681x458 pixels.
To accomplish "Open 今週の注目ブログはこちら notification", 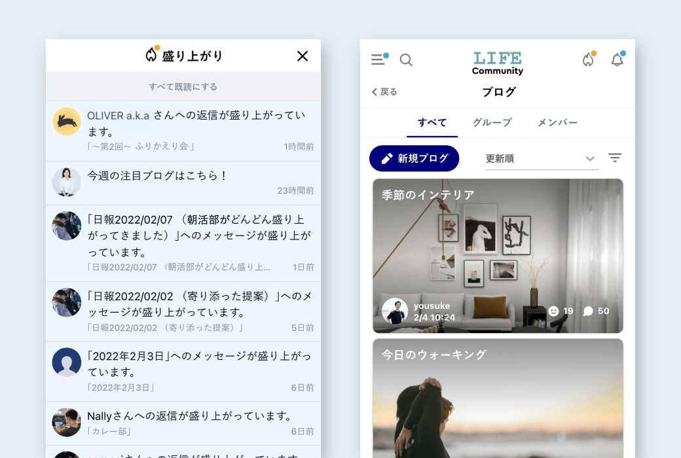I will pos(183,183).
